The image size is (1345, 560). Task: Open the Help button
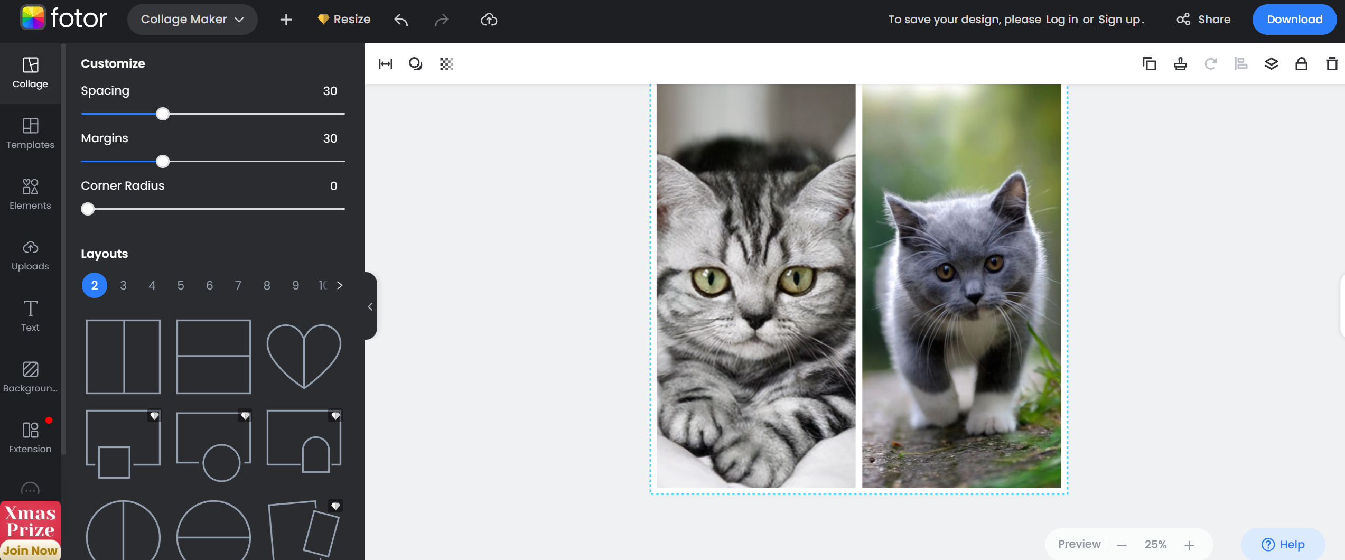[x=1283, y=544]
